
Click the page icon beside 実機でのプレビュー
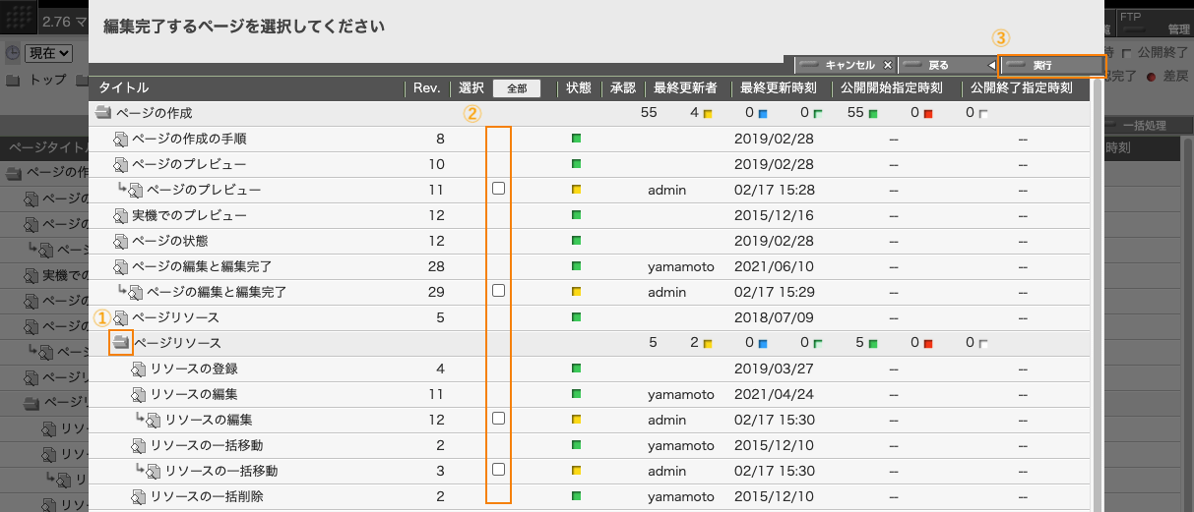pos(121,215)
